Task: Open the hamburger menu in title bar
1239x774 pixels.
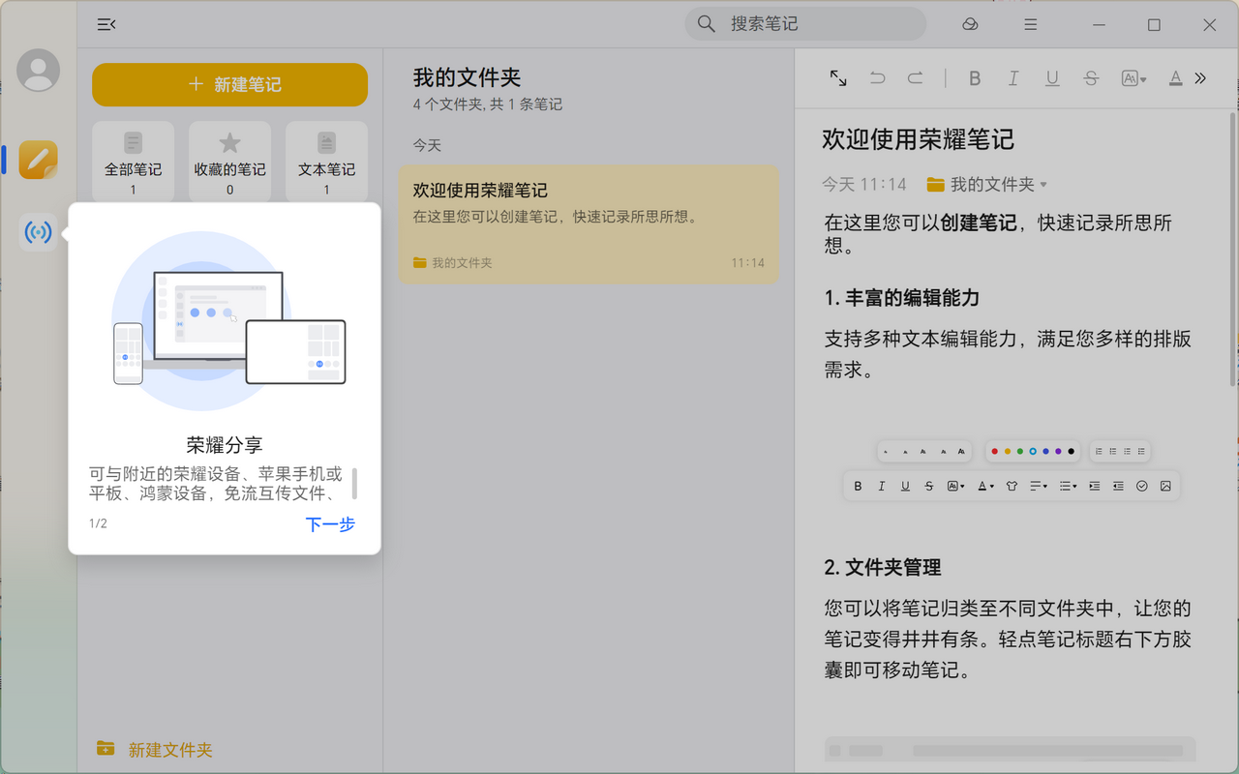Action: (x=1031, y=25)
